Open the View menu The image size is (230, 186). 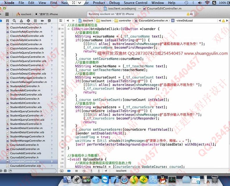point(42,3)
